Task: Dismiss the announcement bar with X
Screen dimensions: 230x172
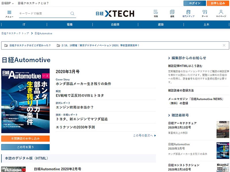Action: (x=224, y=45)
